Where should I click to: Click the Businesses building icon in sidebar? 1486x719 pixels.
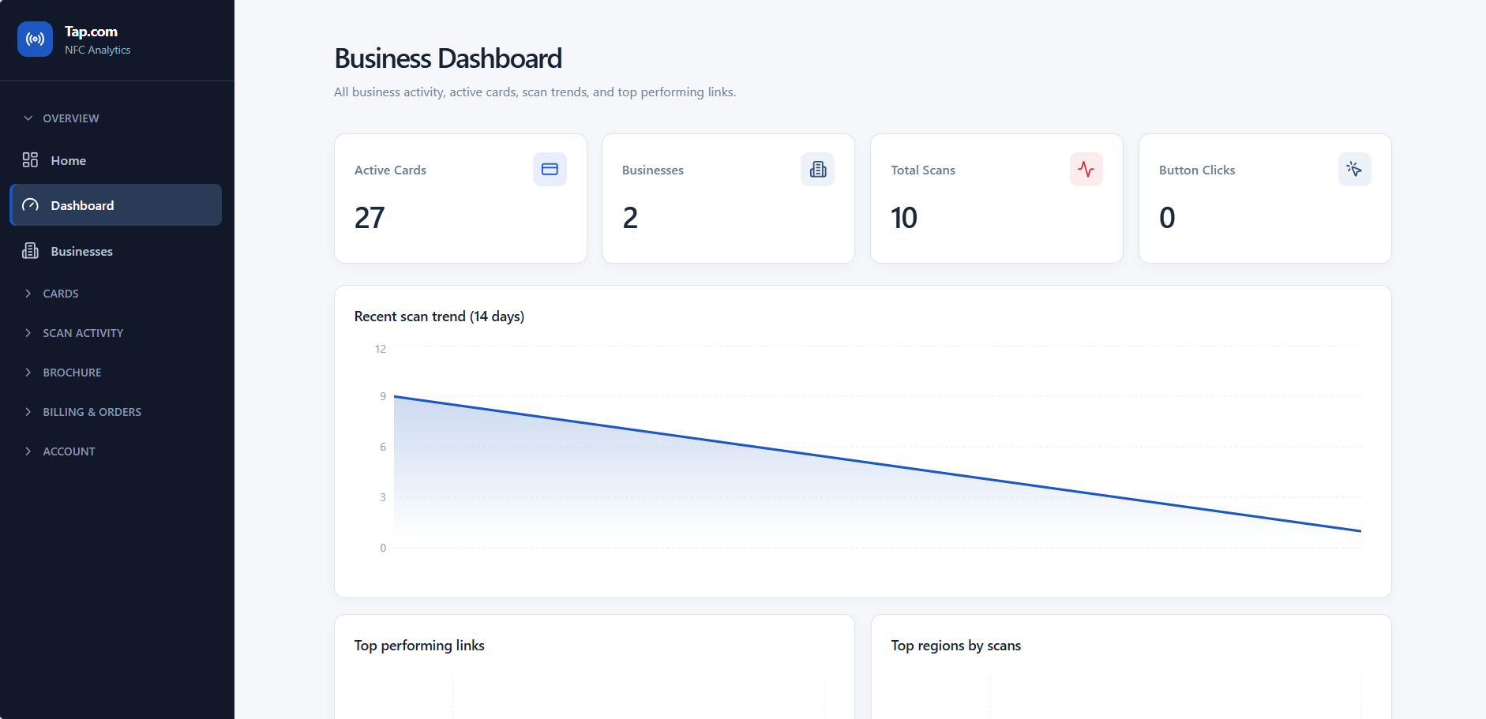30,251
